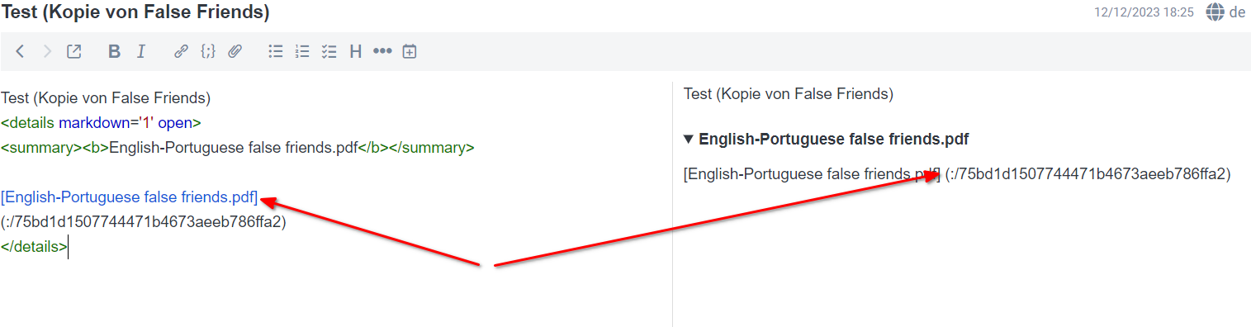Insert checkbox list from toolbar
Viewport: 1251px width, 327px height.
pyautogui.click(x=329, y=51)
